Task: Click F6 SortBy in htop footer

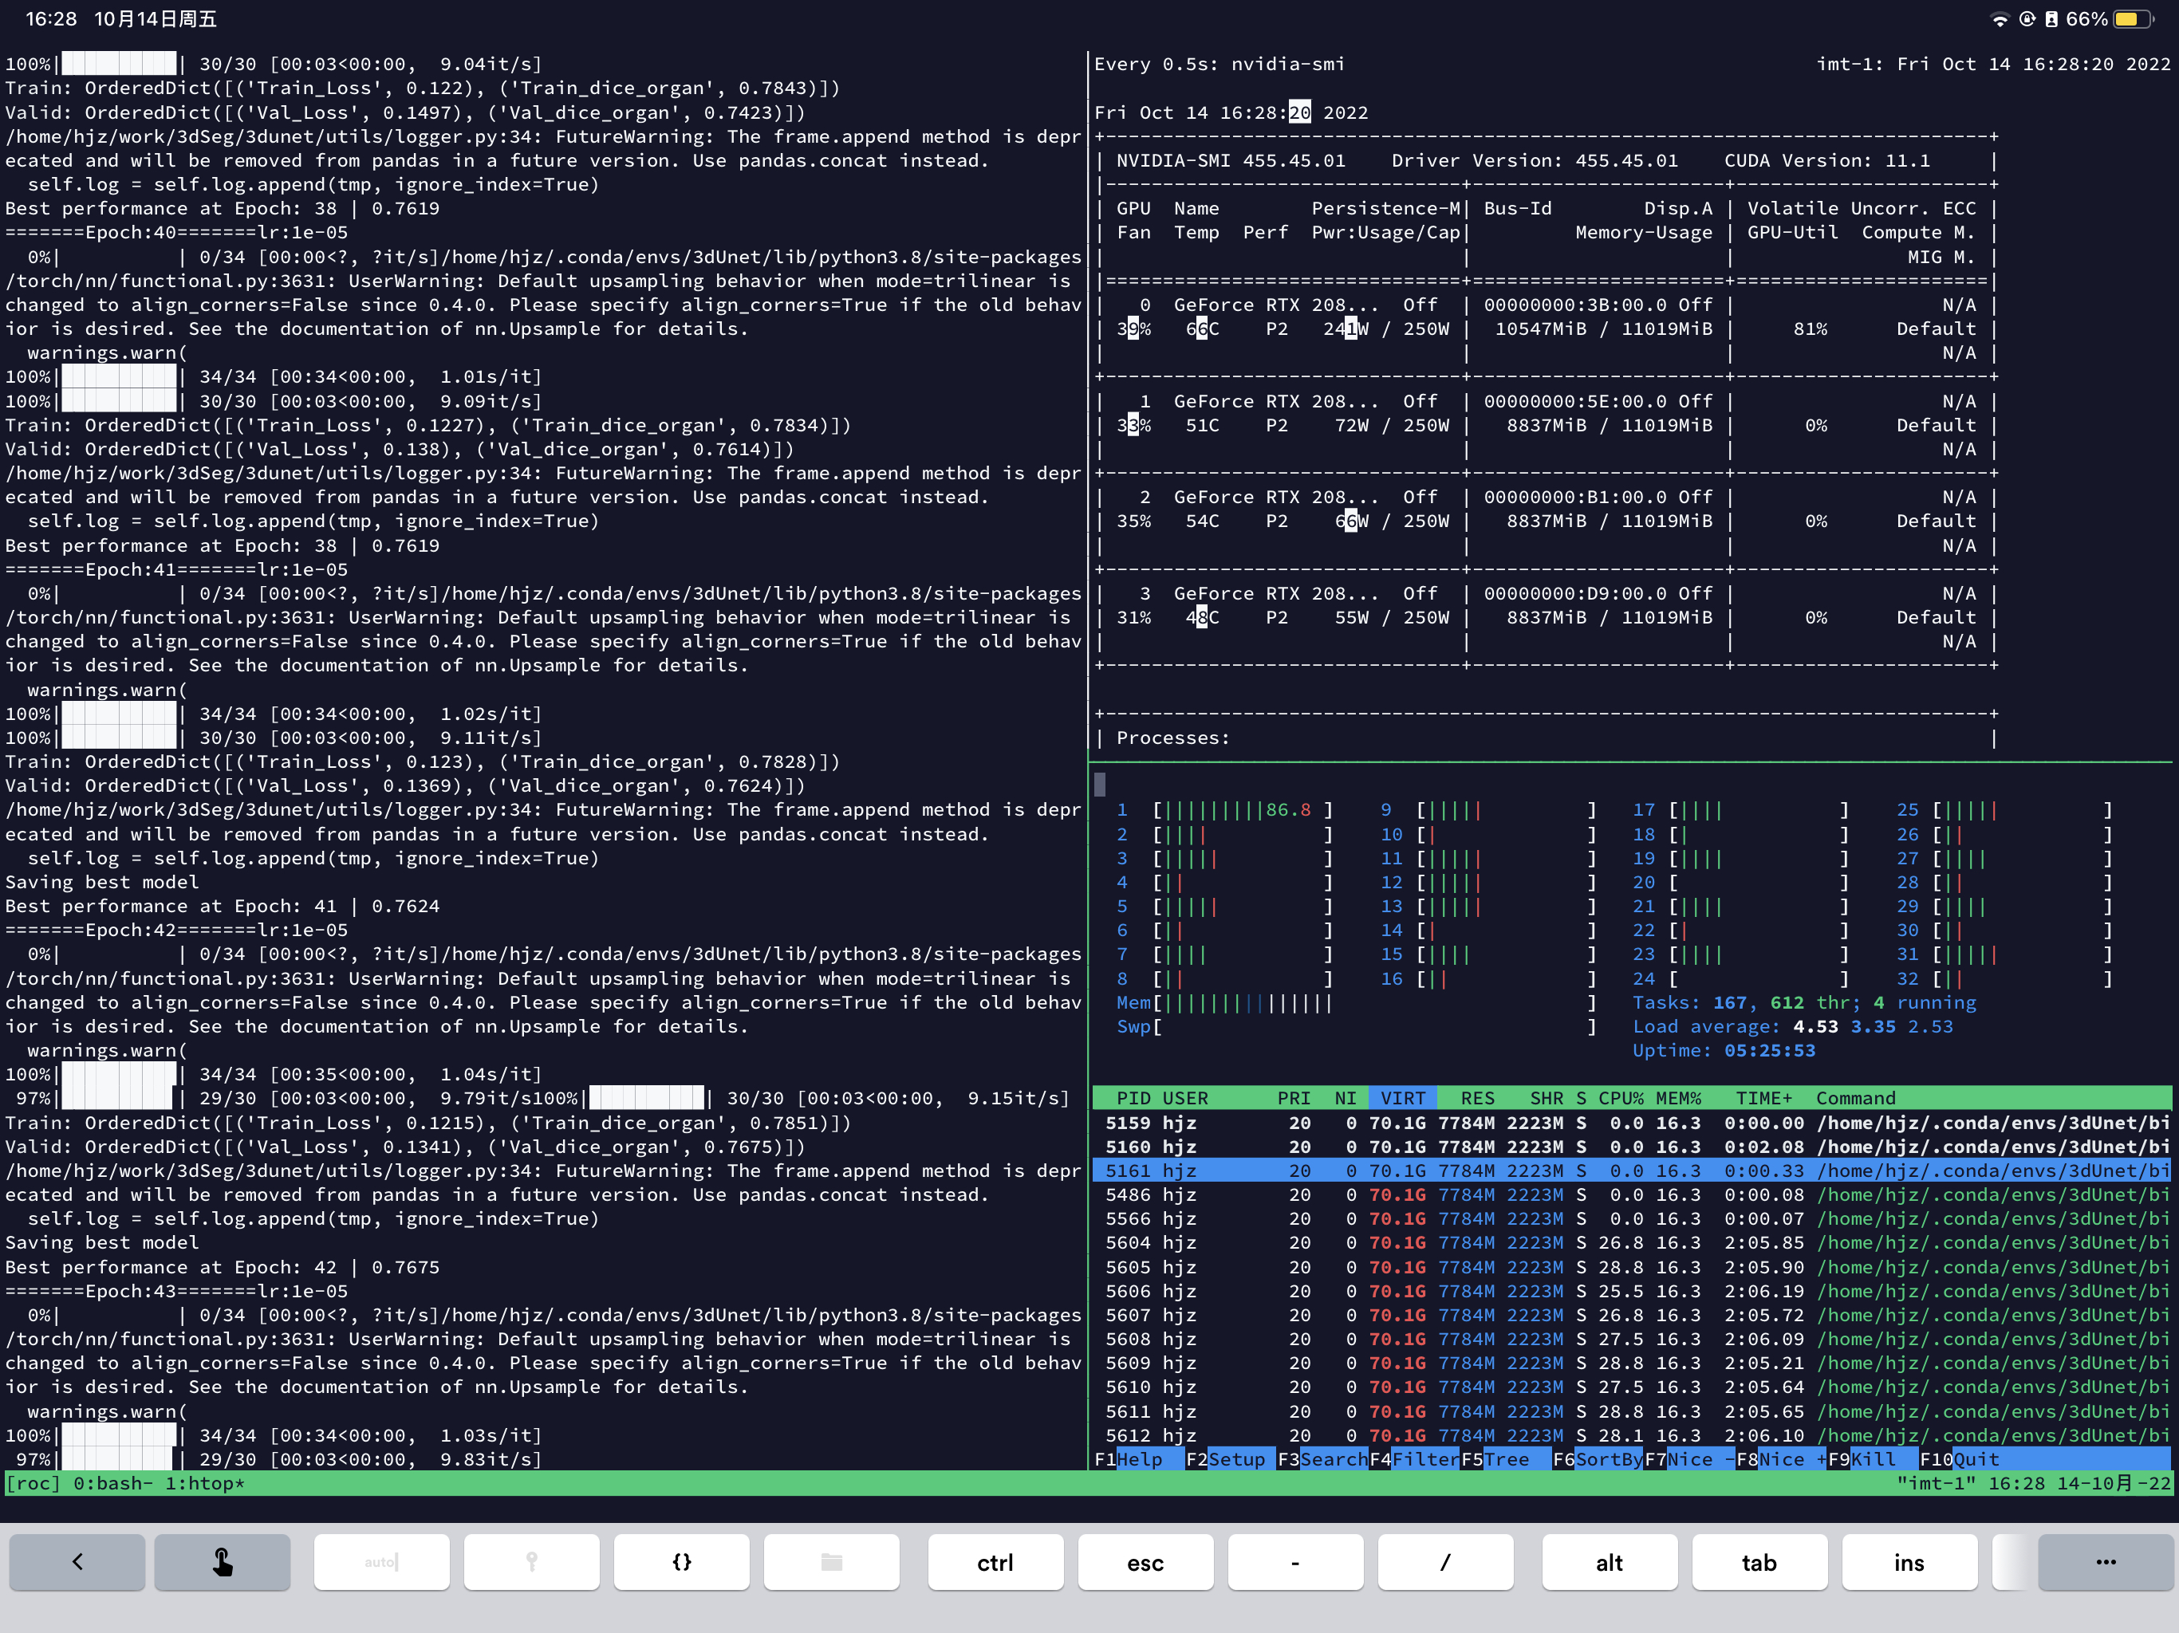Action: pos(1598,1458)
